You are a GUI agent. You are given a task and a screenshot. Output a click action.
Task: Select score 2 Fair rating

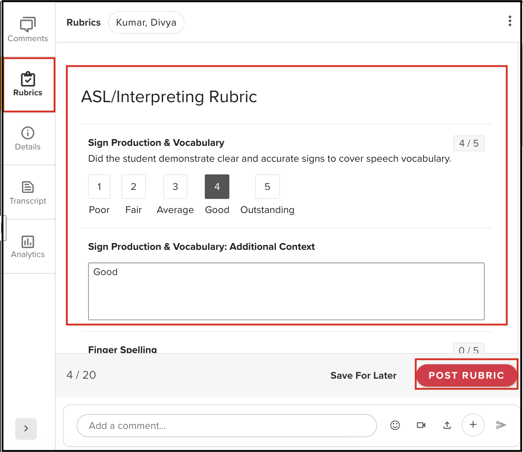click(x=134, y=187)
